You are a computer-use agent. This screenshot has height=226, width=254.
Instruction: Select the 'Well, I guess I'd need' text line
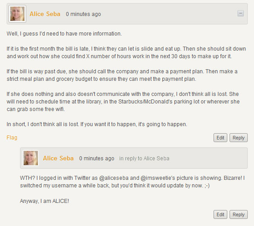click(x=64, y=34)
